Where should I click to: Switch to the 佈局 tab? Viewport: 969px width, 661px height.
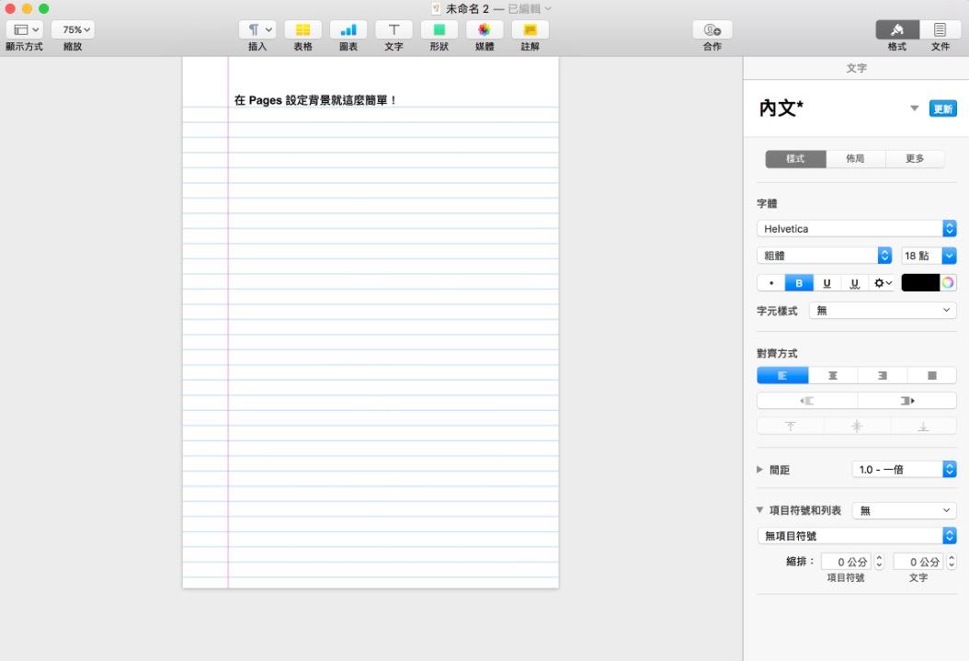pyautogui.click(x=855, y=159)
